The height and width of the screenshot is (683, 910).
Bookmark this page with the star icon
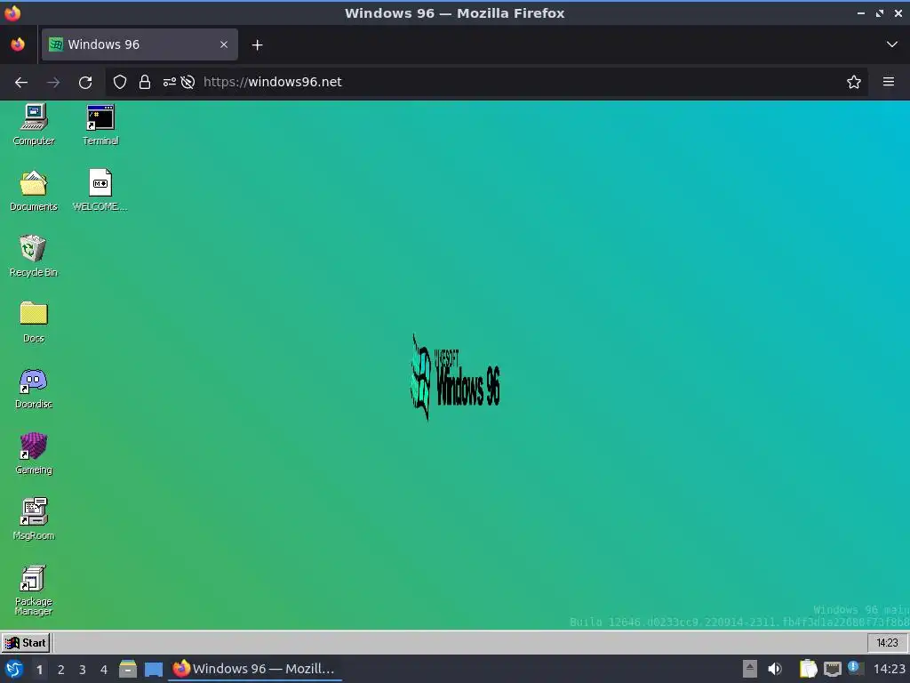[x=854, y=82]
